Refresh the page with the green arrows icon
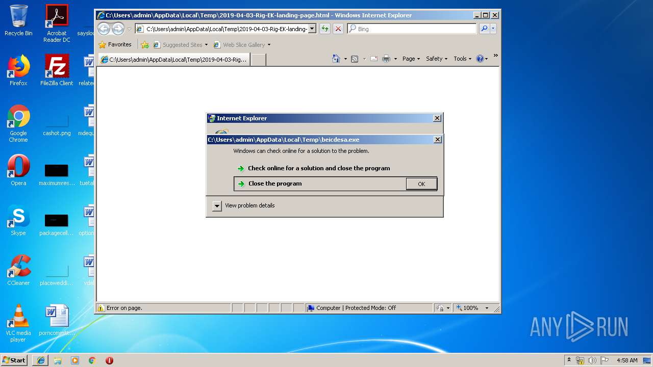This screenshot has height=367, width=653. [325, 29]
